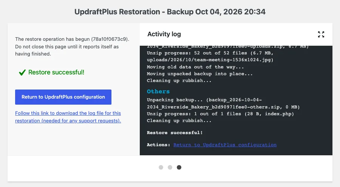This screenshot has width=340, height=187.
Task: Click the green Restore successful checkmark icon
Action: [22, 73]
